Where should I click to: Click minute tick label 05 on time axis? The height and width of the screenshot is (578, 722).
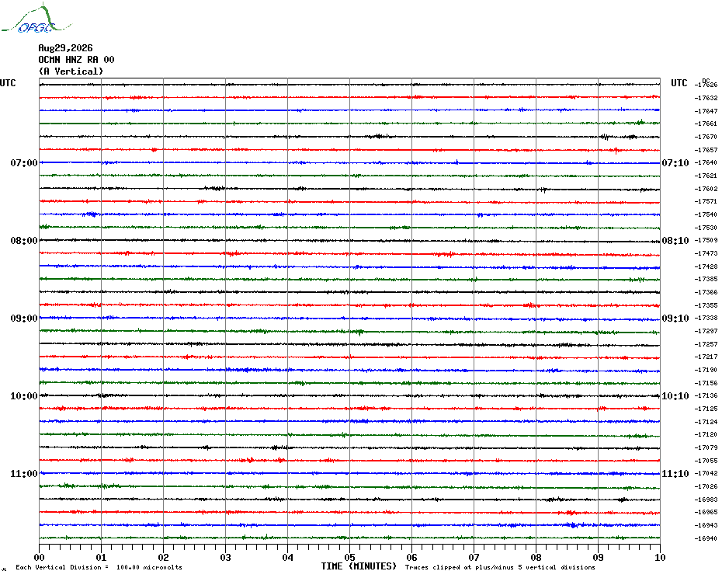[x=350, y=558]
